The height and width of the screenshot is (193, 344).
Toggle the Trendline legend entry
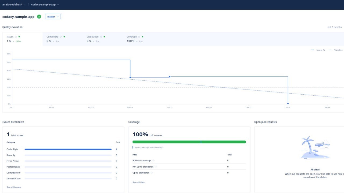tap(336, 50)
